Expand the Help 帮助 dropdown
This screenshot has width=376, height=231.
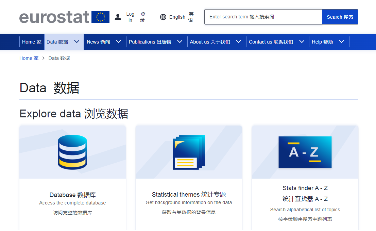pyautogui.click(x=342, y=42)
